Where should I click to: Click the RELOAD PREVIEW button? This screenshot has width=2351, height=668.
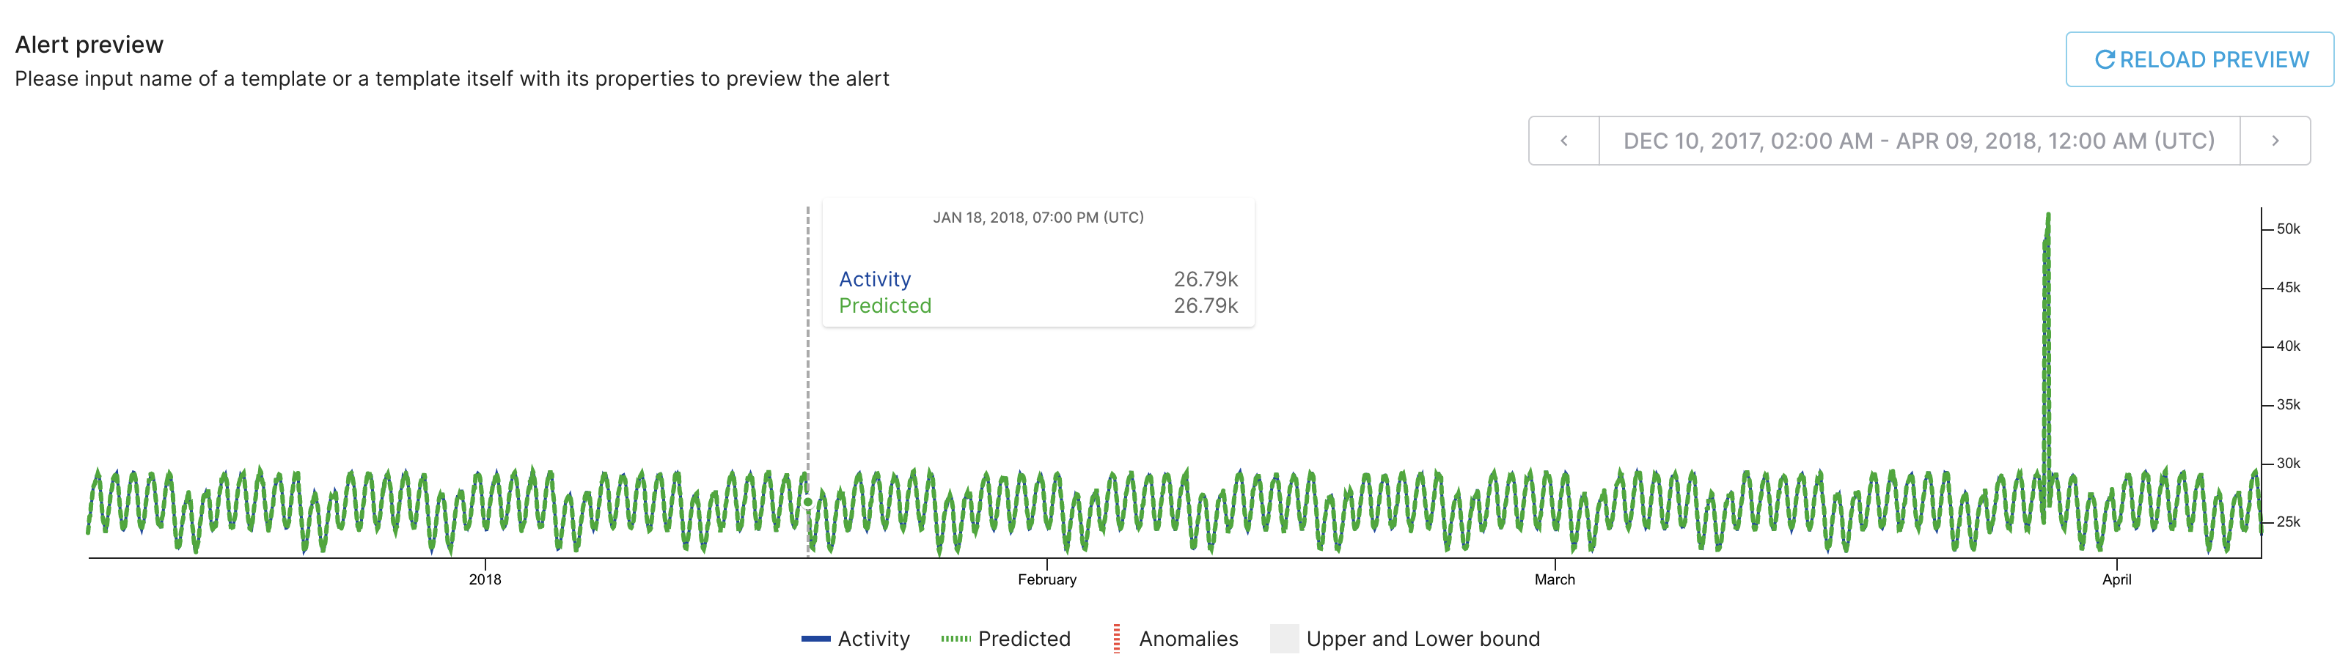(2199, 60)
